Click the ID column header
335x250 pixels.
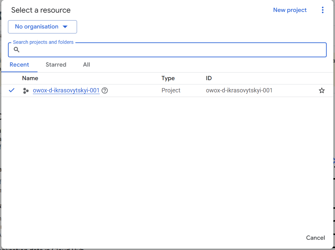(209, 78)
